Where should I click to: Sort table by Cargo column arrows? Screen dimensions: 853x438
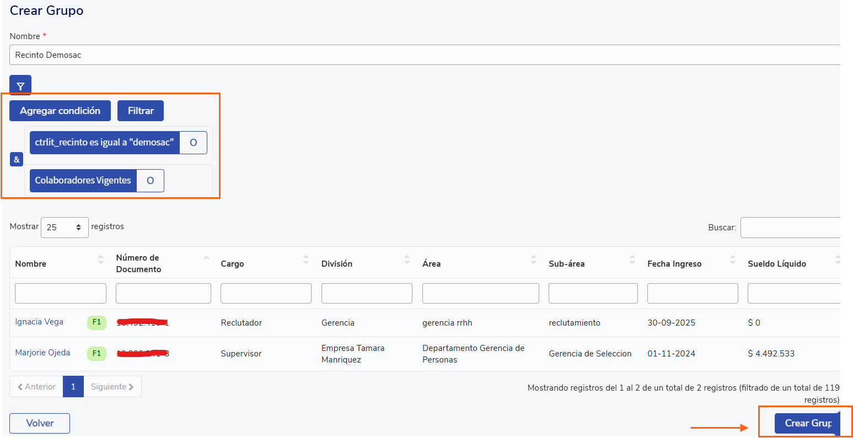[306, 259]
